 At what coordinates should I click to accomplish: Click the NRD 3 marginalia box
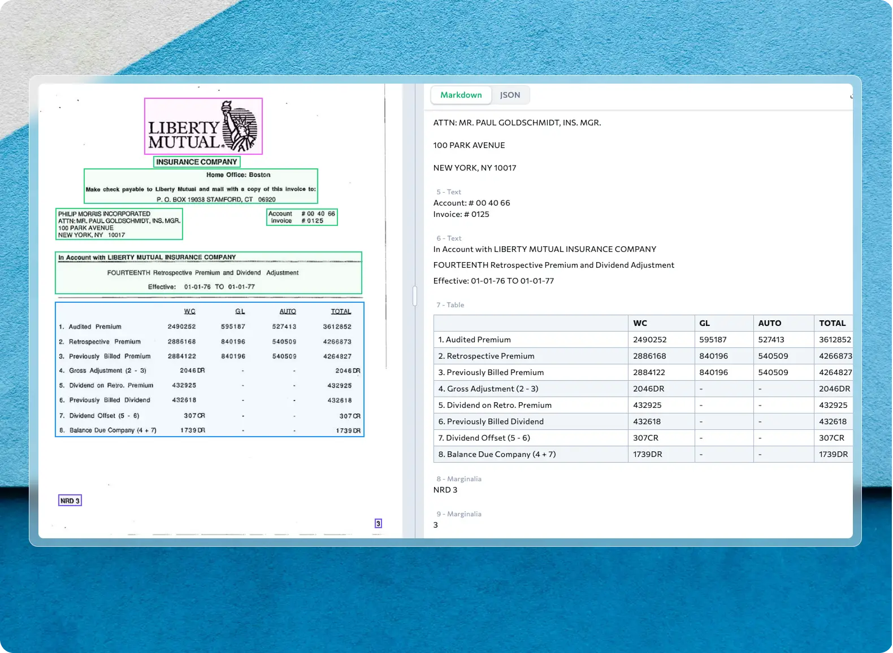click(70, 500)
